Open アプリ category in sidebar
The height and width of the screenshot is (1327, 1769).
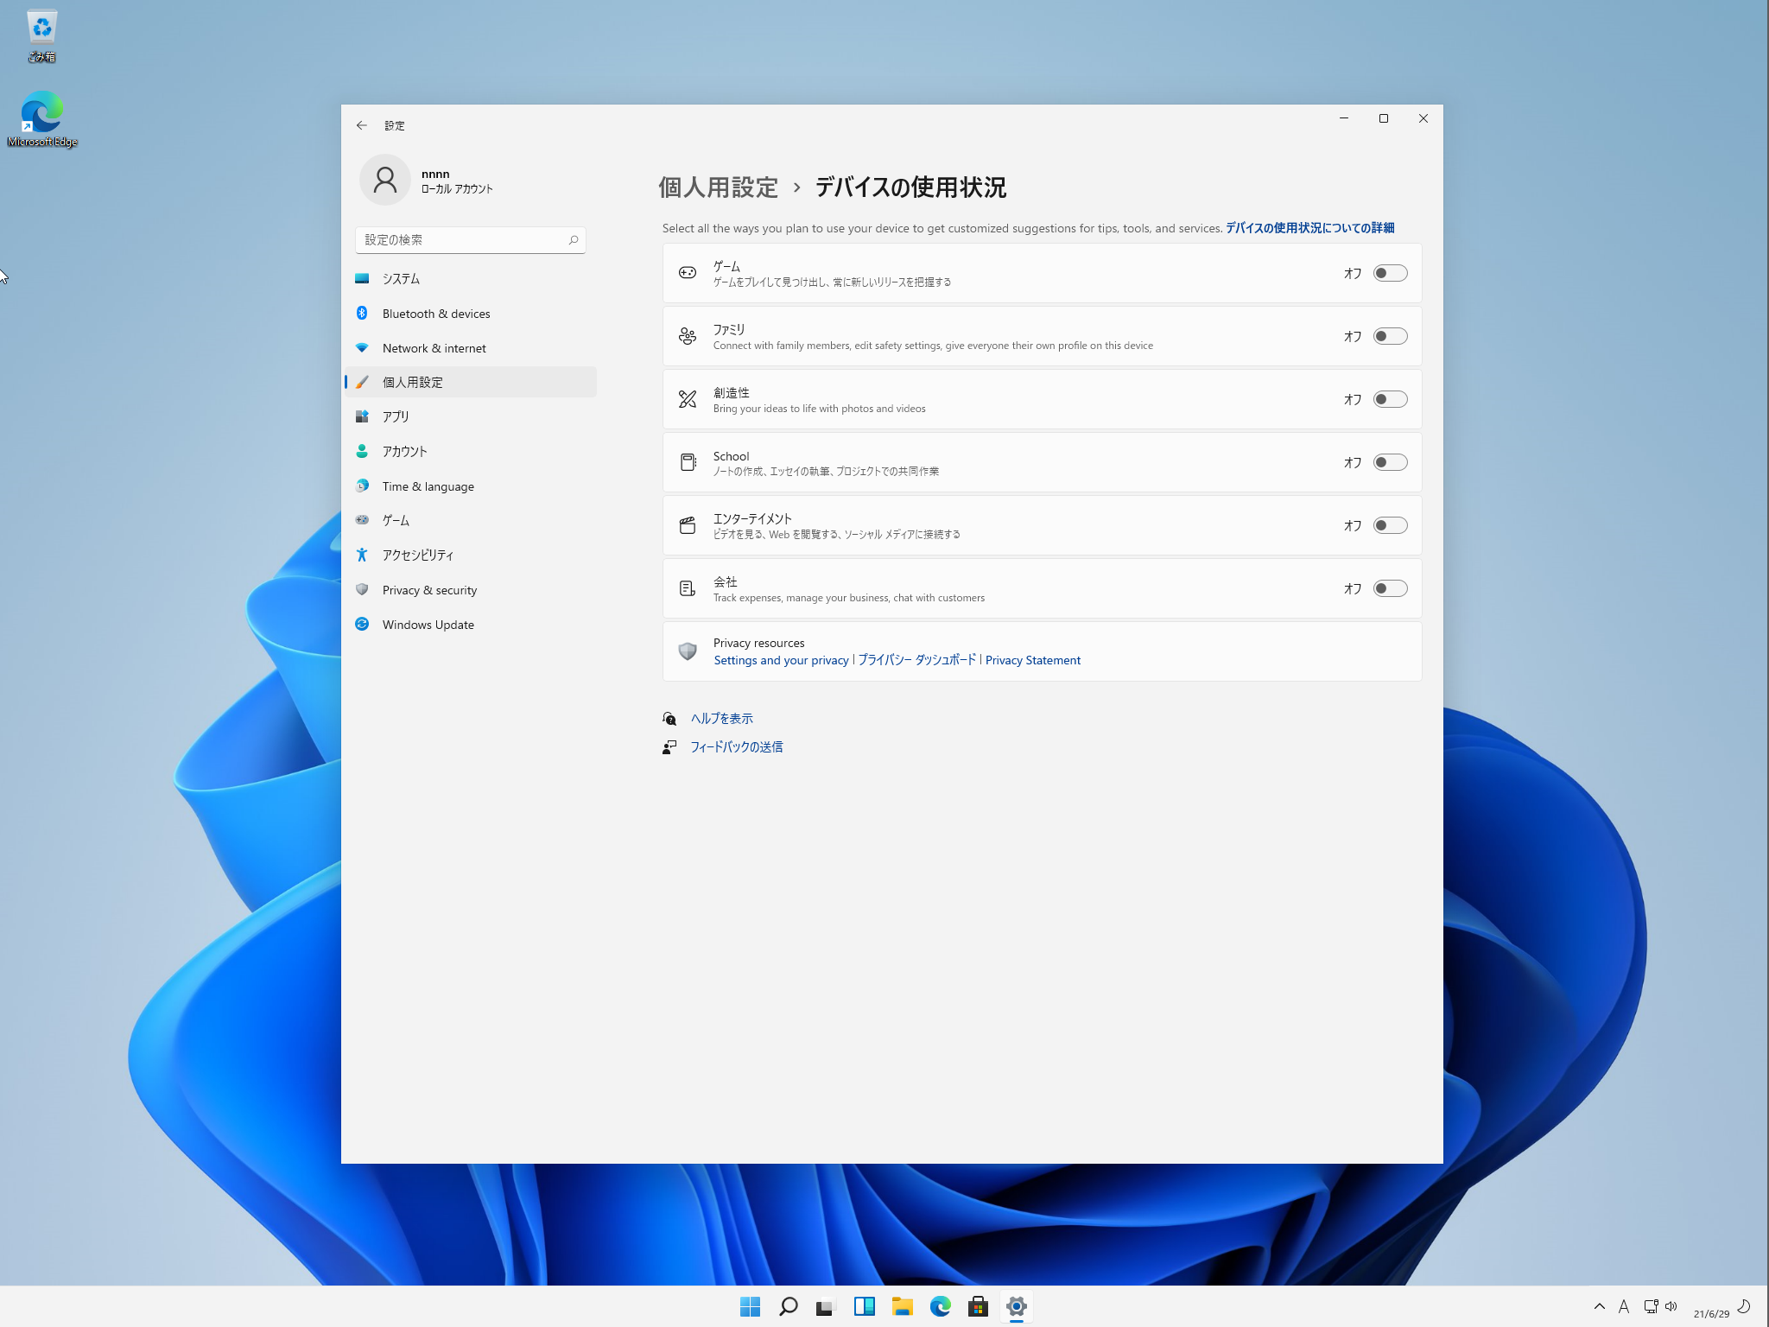471,416
